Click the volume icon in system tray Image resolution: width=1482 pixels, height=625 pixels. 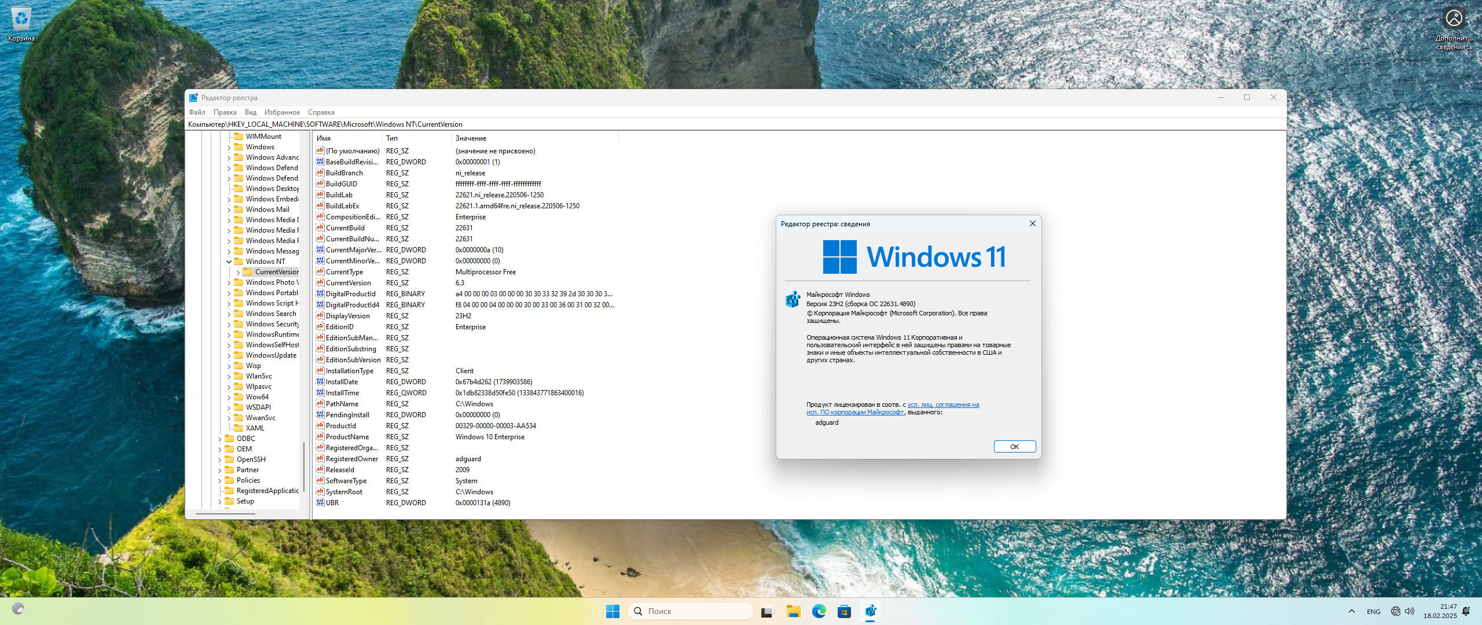point(1410,611)
